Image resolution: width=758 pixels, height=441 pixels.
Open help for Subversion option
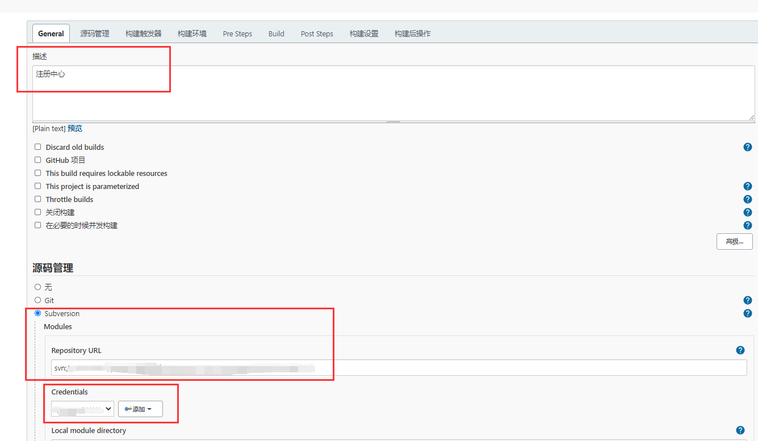(747, 313)
